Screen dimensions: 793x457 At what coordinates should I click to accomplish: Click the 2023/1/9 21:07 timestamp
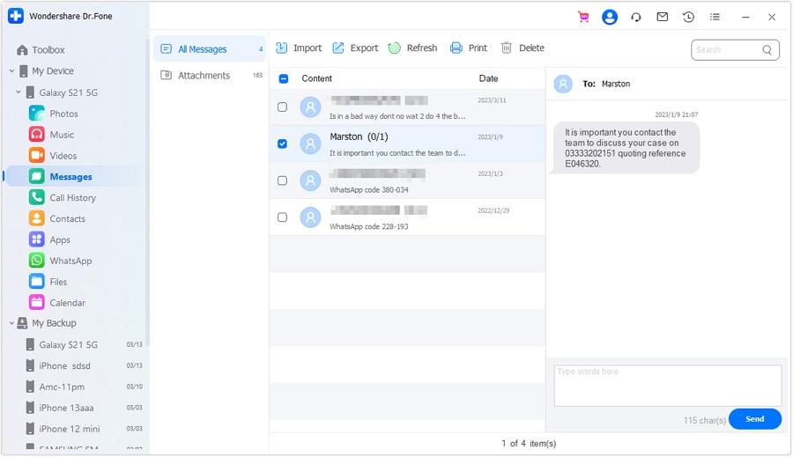676,114
